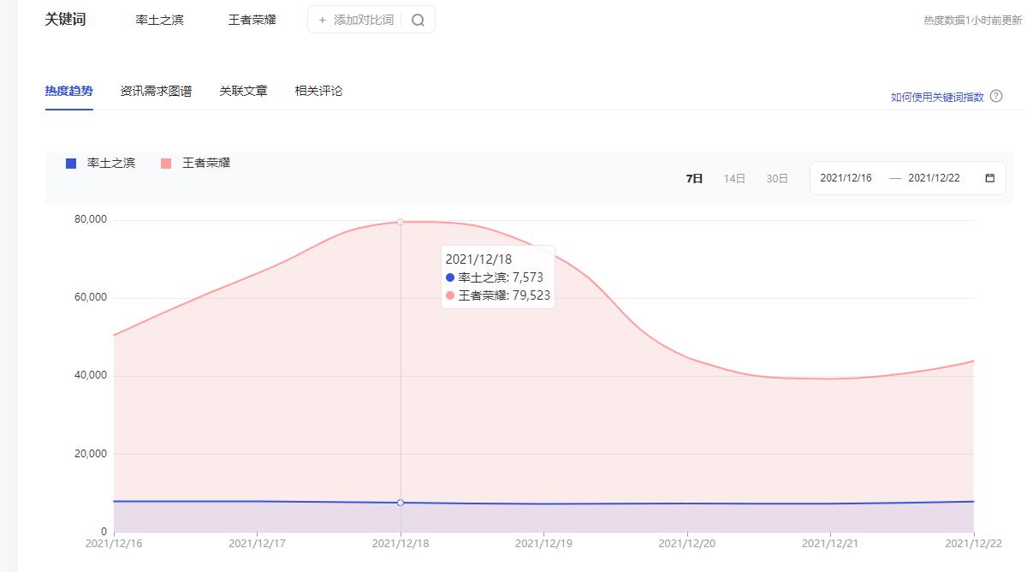The width and height of the screenshot is (1027, 572).
Task: Select the 30日 time range
Action: (x=777, y=177)
